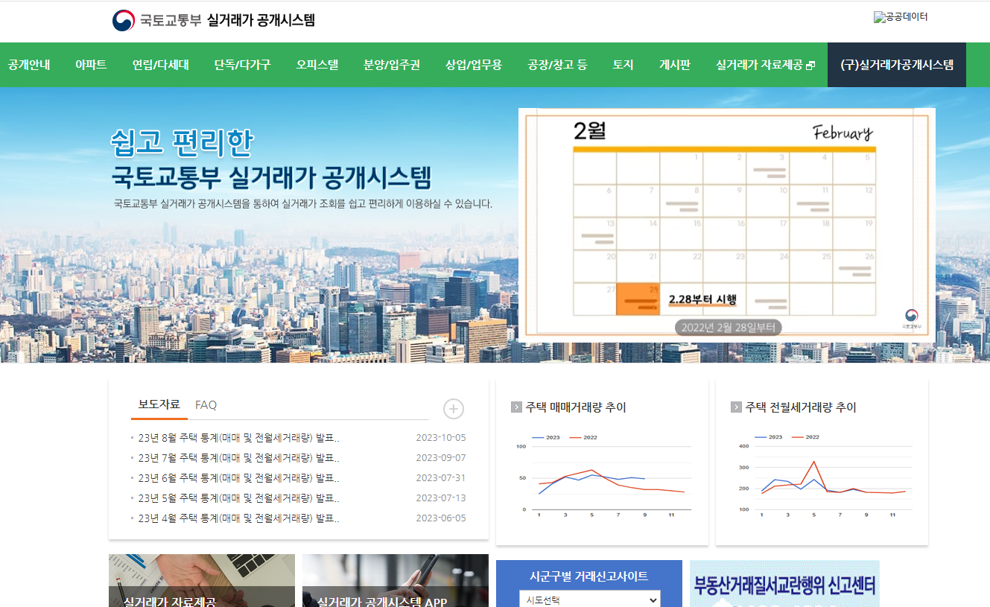Image resolution: width=990 pixels, height=607 pixels.
Task: Click the 공공데이터 image at top right
Action: tap(901, 17)
